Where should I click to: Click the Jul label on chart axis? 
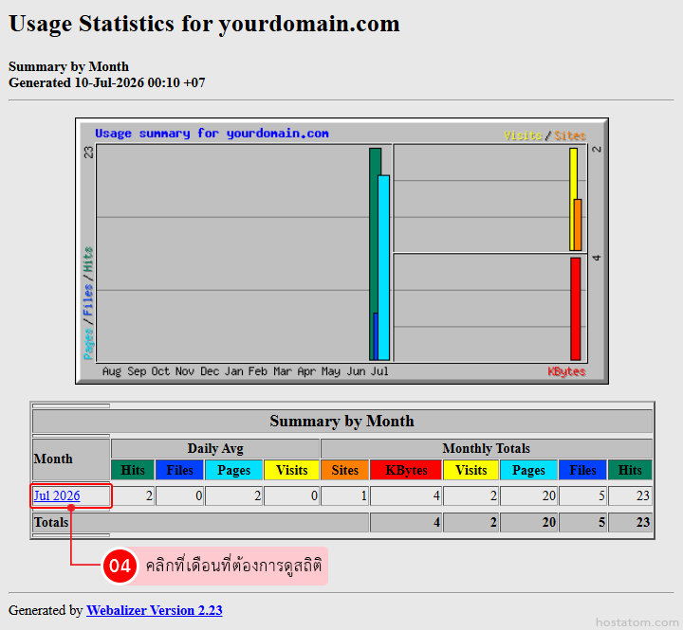point(379,371)
